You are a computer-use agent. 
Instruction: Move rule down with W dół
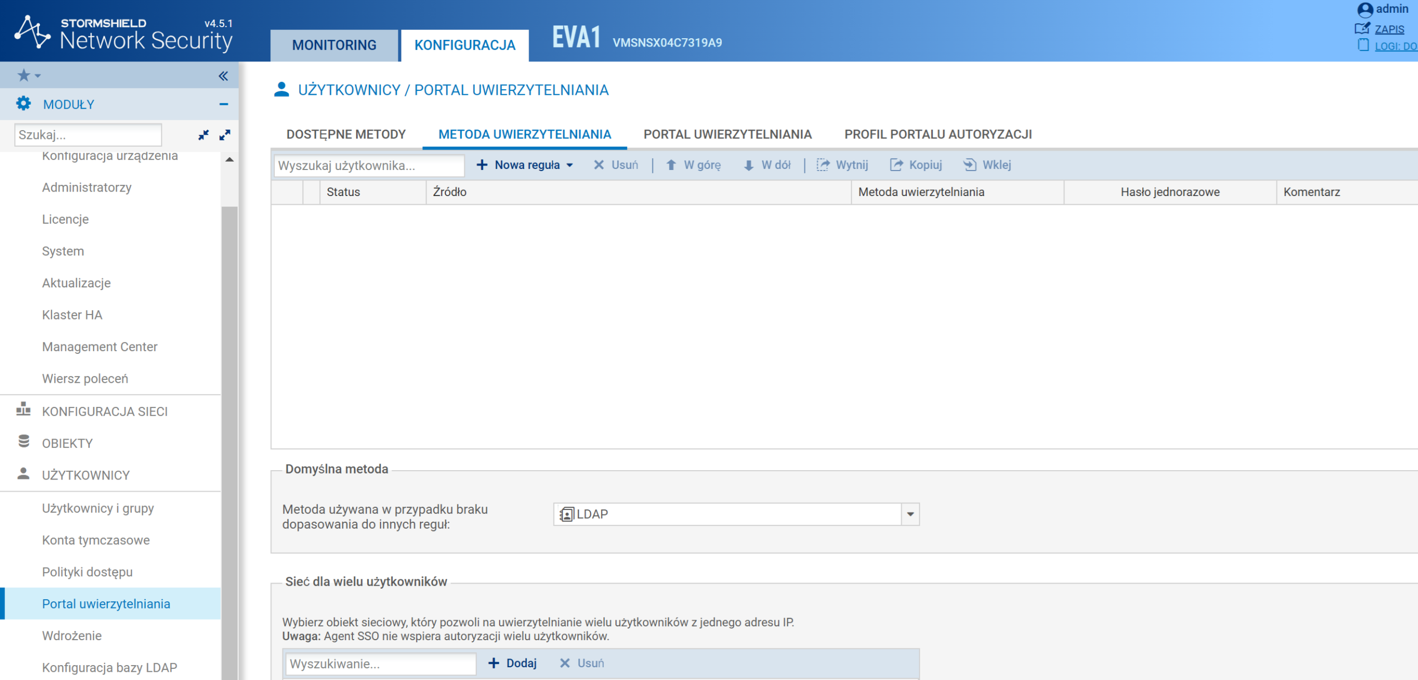click(767, 165)
